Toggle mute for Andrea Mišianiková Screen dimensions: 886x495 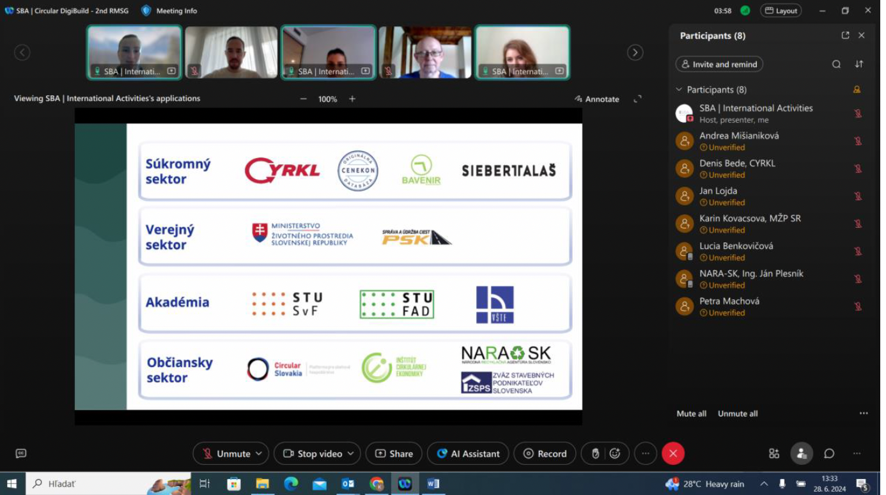coord(858,141)
